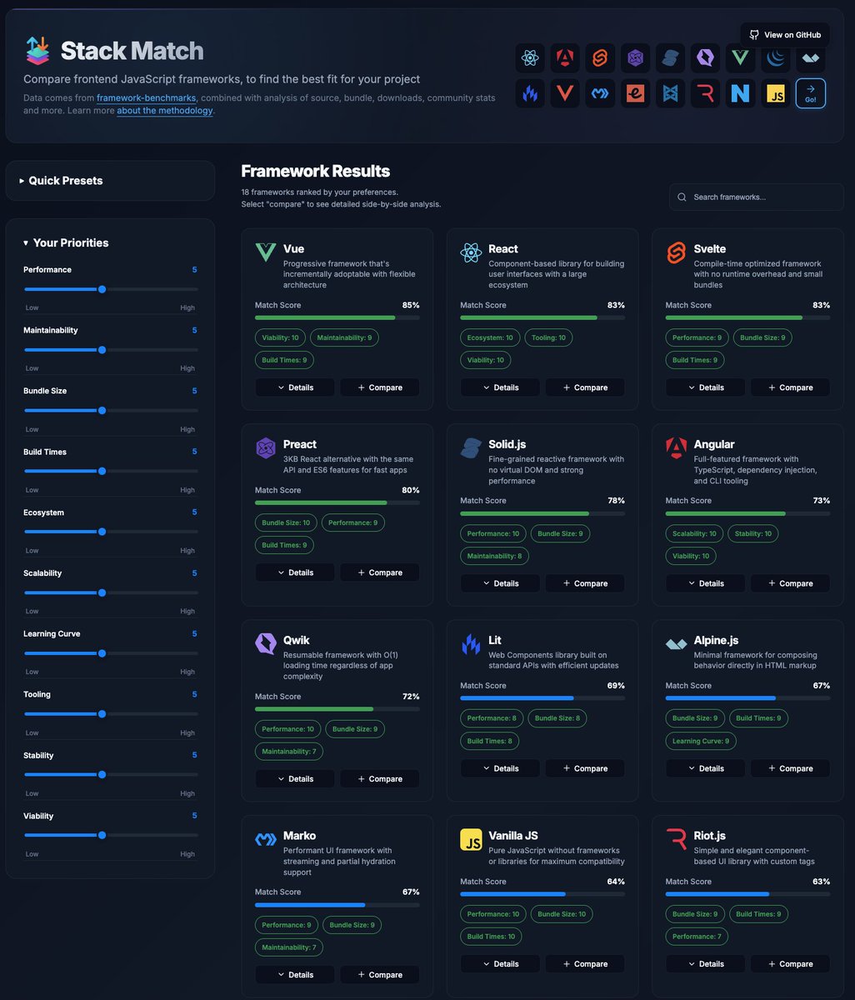Add Vue to comparison with Compare

[x=380, y=387]
